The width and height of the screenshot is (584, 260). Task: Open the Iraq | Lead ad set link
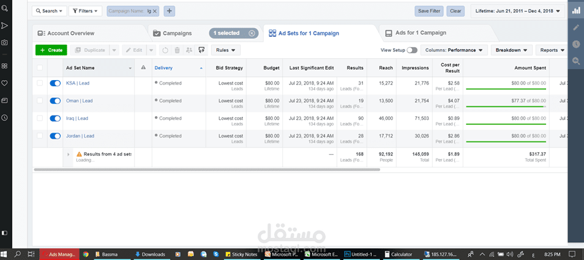click(x=77, y=118)
